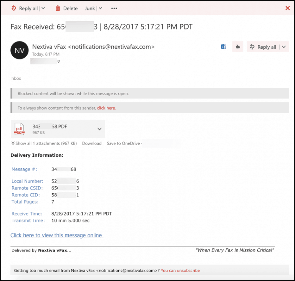Click the Reply all button beside sender
The image size is (295, 281).
(263, 47)
